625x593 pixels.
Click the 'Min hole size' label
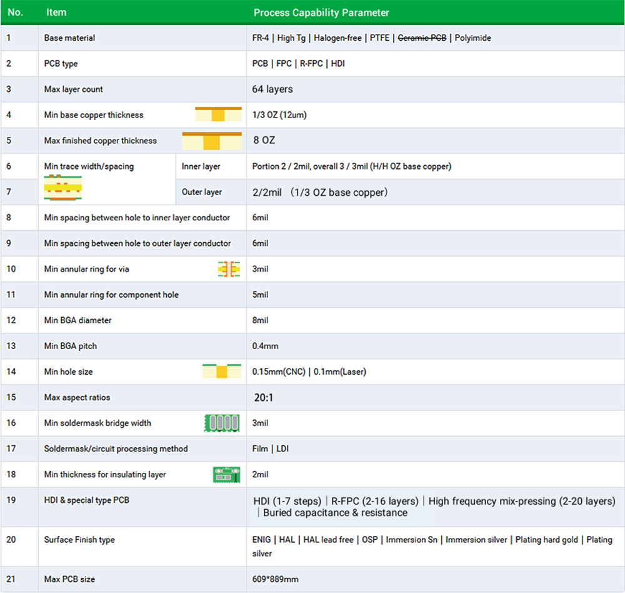coord(68,372)
